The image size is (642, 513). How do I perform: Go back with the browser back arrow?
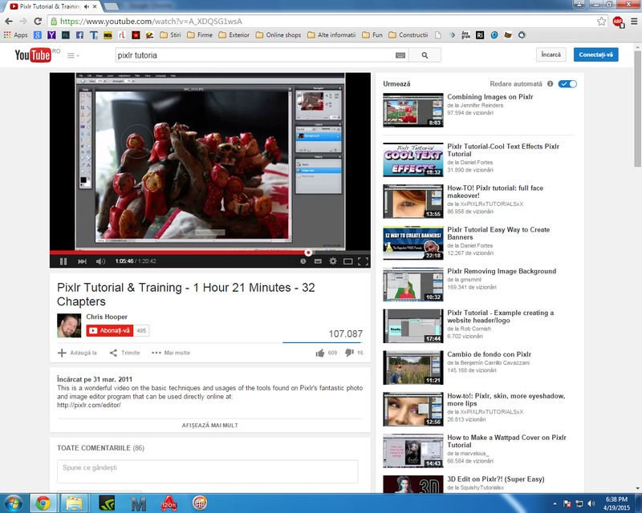tap(9, 22)
